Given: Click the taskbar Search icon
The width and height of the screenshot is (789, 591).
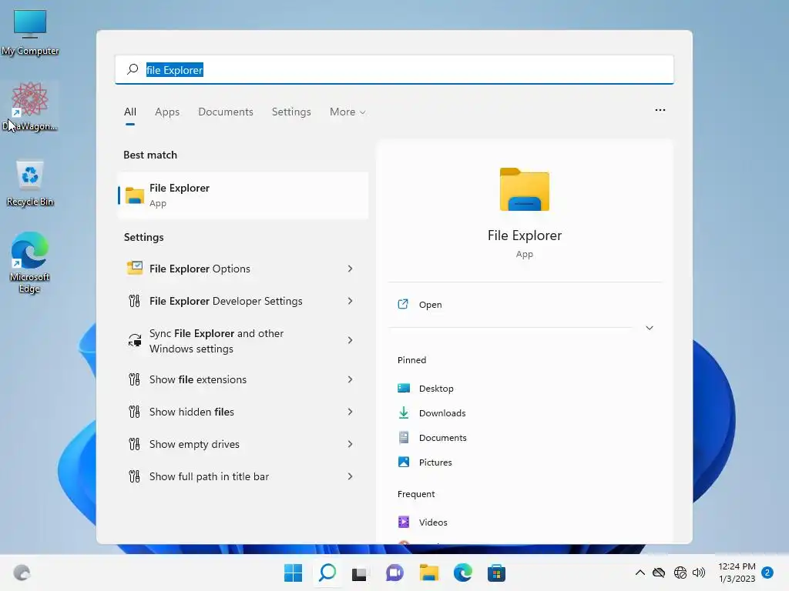Looking at the screenshot, I should [x=327, y=573].
